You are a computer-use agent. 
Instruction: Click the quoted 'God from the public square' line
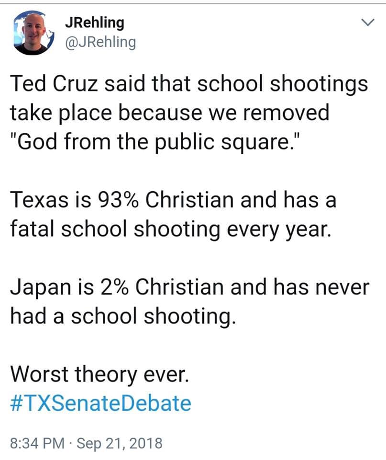[x=155, y=142]
